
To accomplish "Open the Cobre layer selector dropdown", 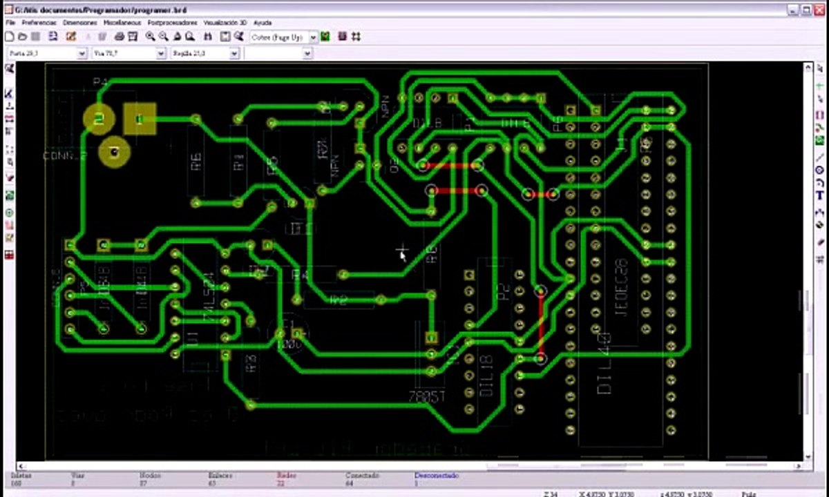I will 312,36.
